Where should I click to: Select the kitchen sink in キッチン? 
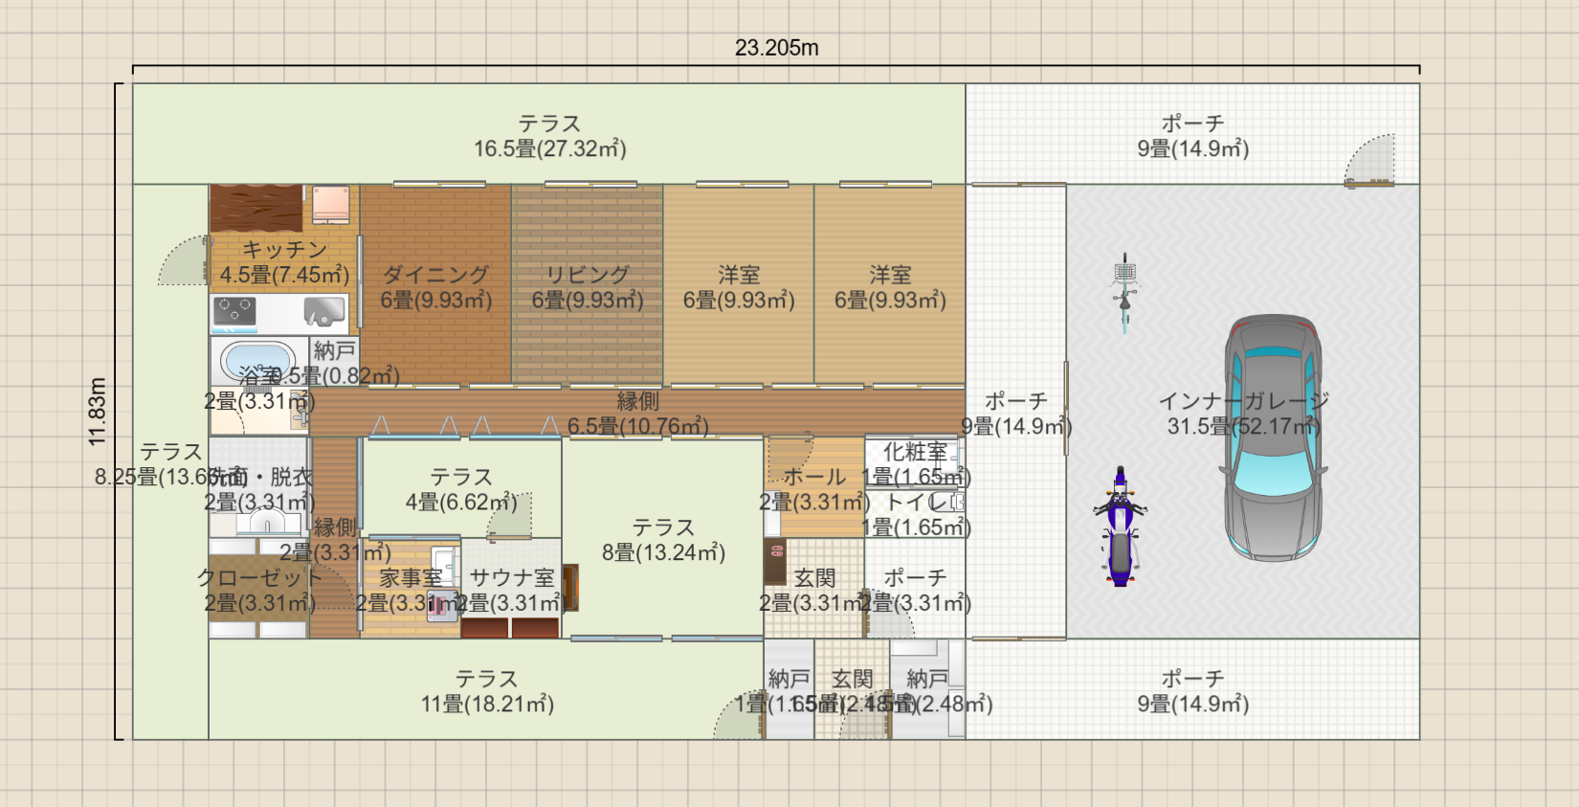[x=324, y=311]
